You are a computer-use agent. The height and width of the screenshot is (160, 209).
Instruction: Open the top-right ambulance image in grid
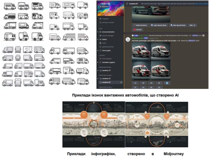click(x=161, y=52)
